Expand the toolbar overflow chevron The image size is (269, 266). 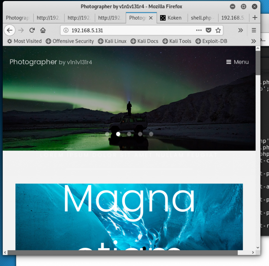pos(240,30)
